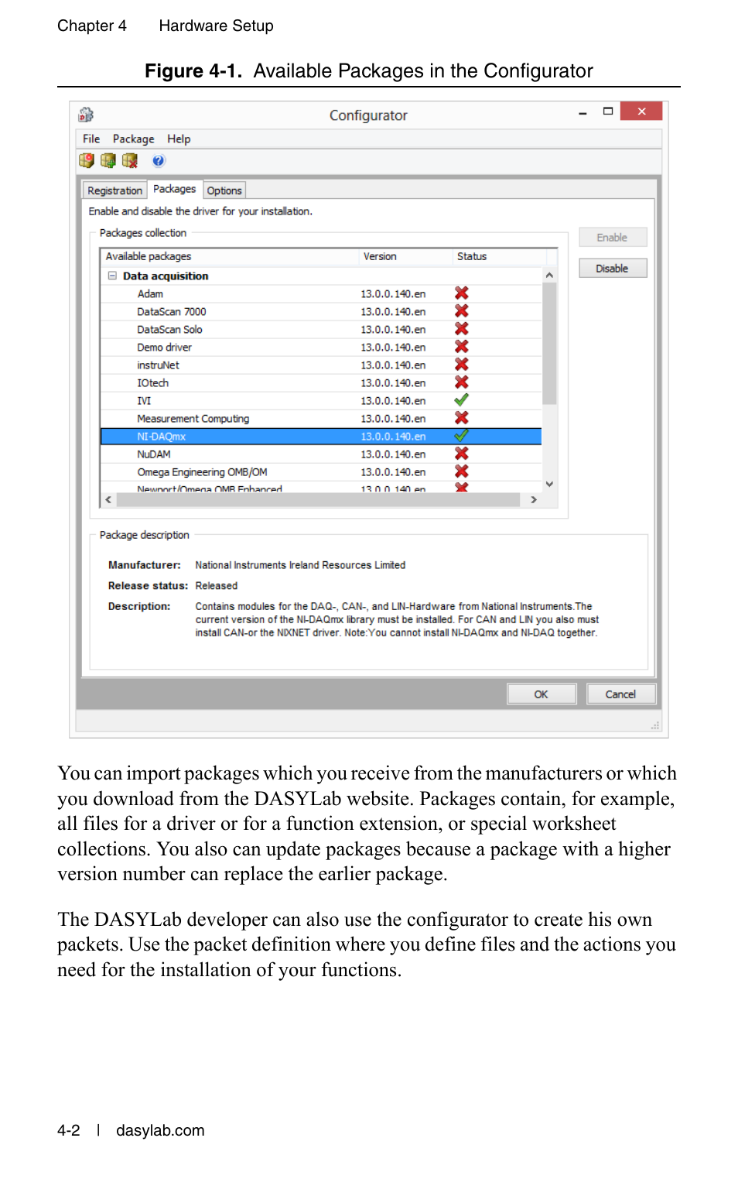This screenshot has width=738, height=1179.
Task: Click the vertical scrollbar down arrow
Action: pos(549,484)
